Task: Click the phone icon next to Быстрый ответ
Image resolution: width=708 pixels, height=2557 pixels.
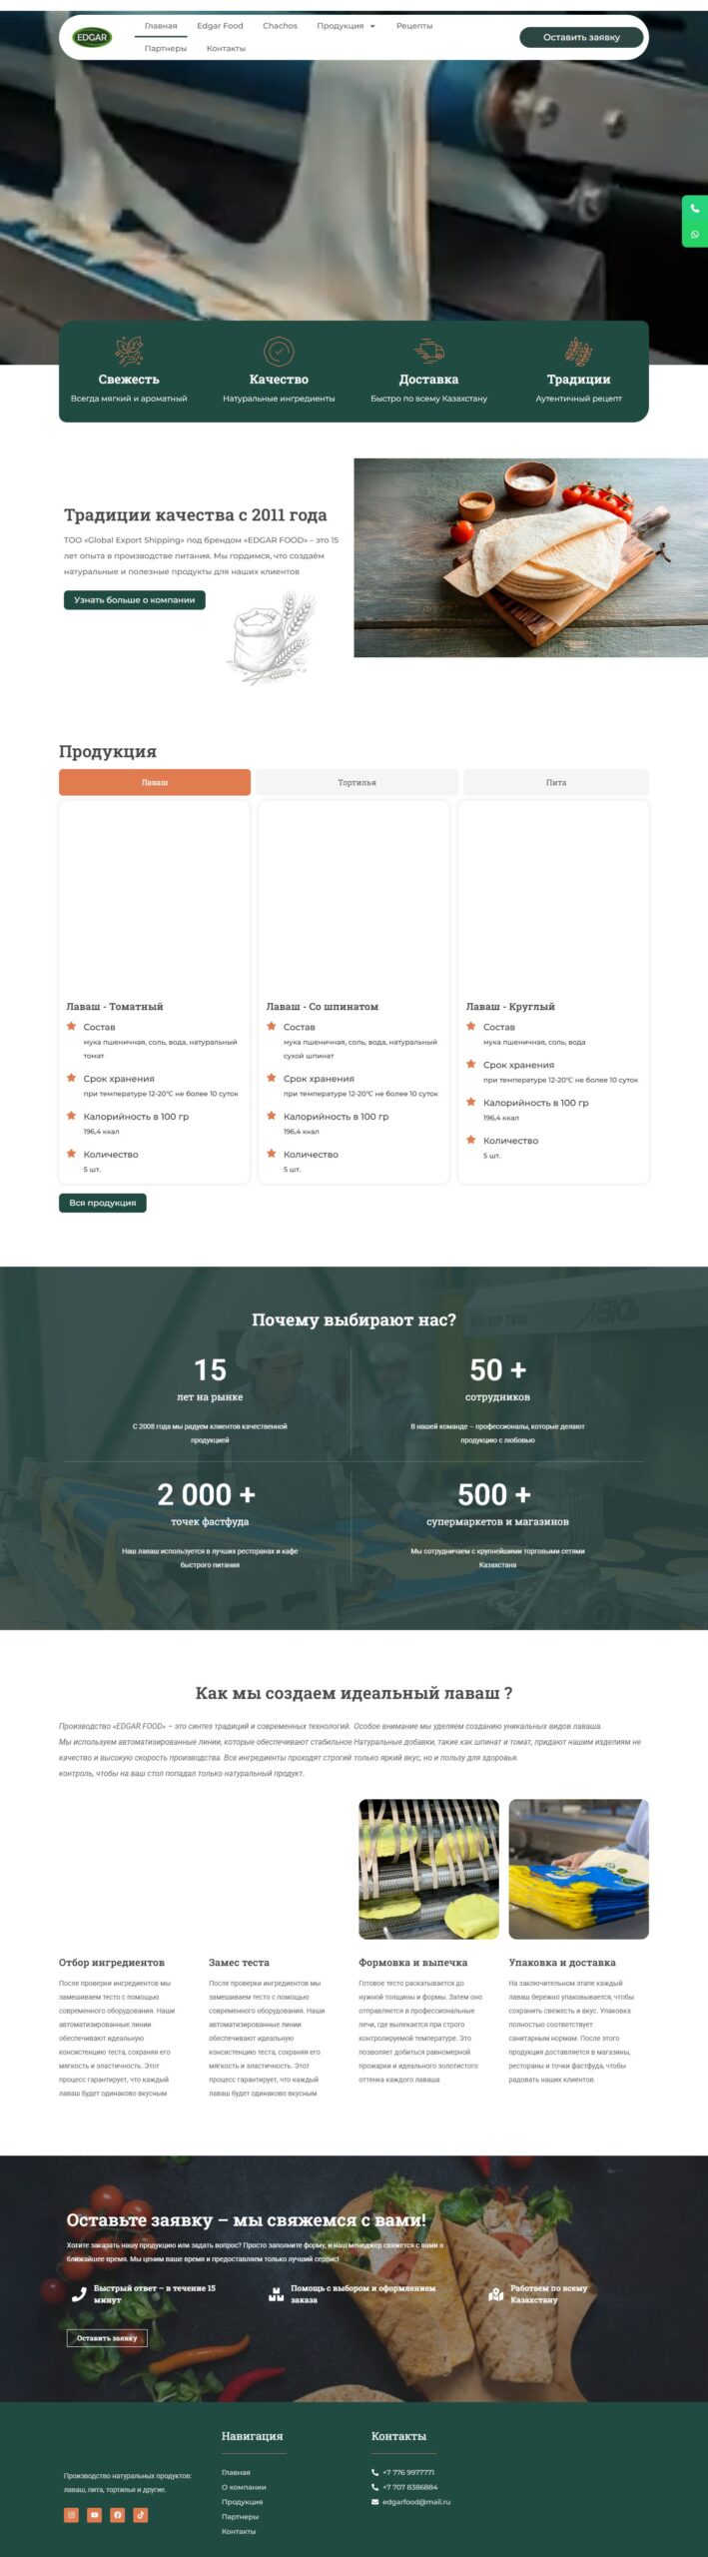Action: point(79,2294)
